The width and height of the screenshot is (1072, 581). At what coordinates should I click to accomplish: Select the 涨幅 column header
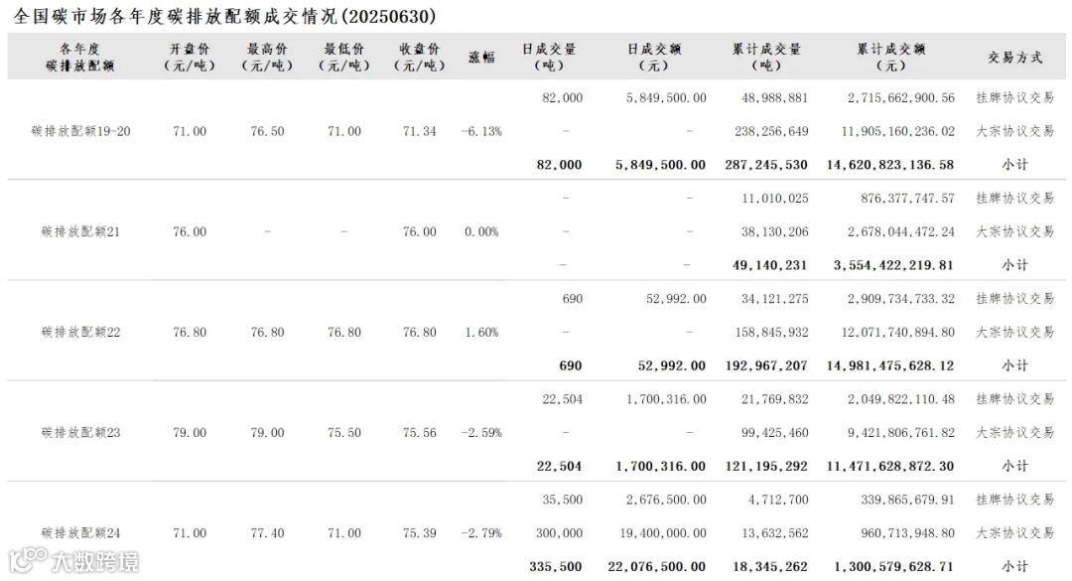click(x=481, y=57)
